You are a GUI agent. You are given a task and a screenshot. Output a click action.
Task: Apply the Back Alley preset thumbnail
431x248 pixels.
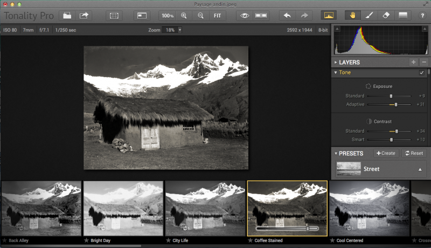[x=41, y=208]
